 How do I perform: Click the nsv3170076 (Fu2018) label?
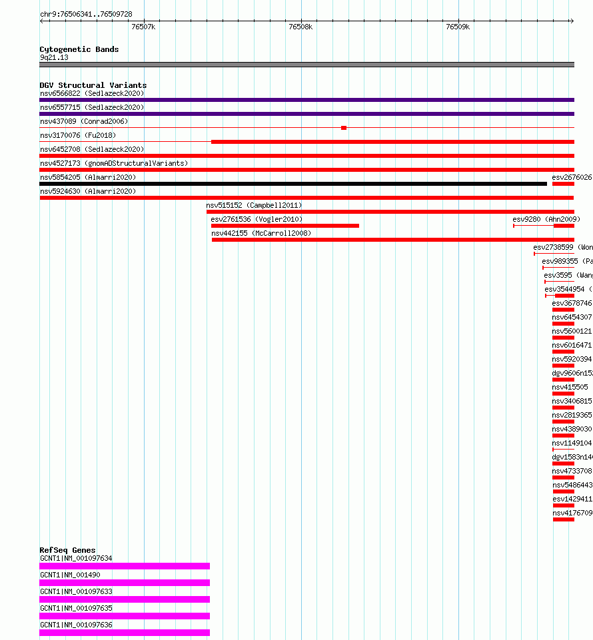(78, 135)
